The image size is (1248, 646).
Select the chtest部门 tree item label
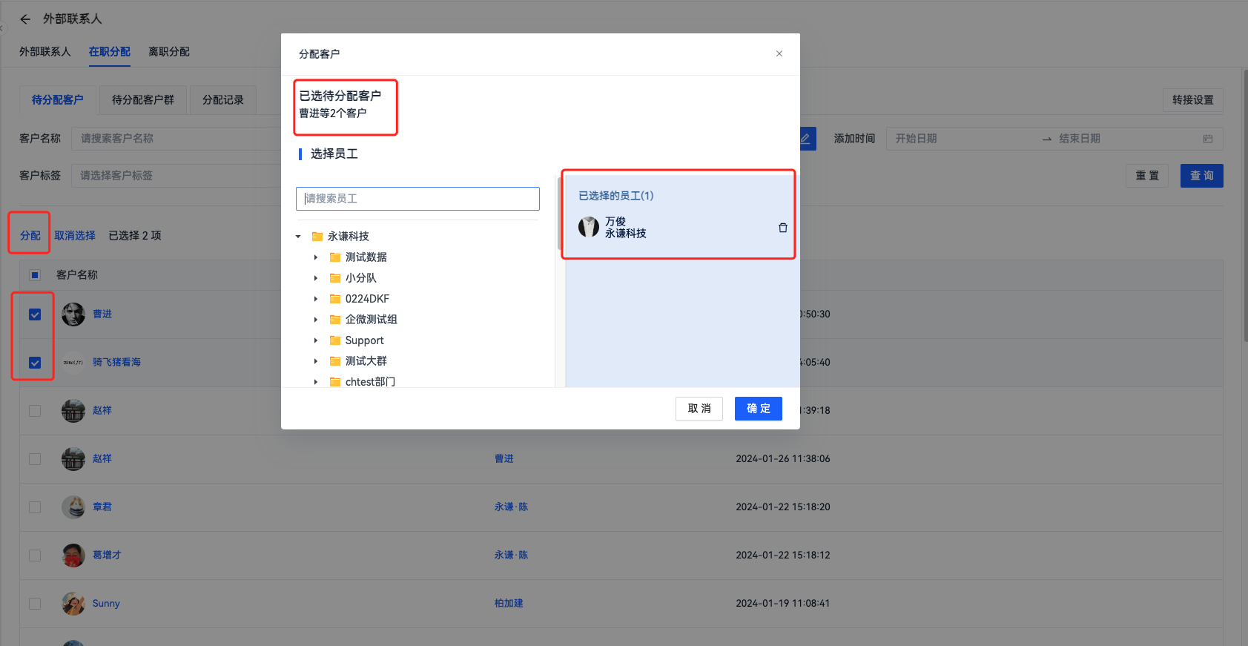tap(370, 382)
